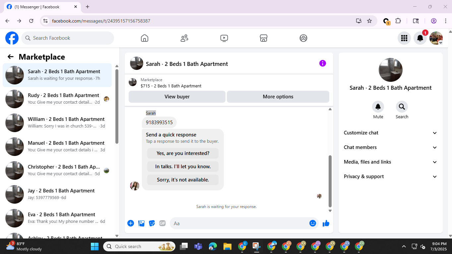Open Rudy's conversation in the list
Viewport: 452px width, 254px height.
pos(57,99)
